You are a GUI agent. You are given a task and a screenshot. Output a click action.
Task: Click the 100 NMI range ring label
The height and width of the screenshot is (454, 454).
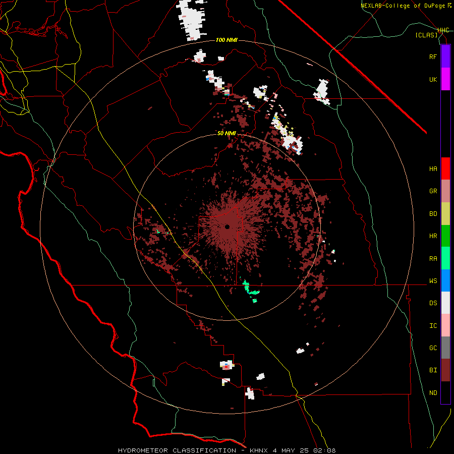point(226,40)
